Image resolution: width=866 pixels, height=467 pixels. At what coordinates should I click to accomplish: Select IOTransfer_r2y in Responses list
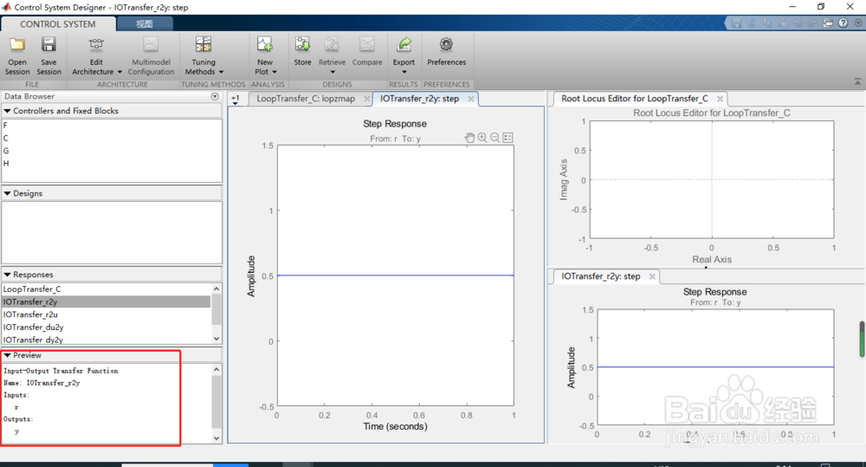[107, 302]
